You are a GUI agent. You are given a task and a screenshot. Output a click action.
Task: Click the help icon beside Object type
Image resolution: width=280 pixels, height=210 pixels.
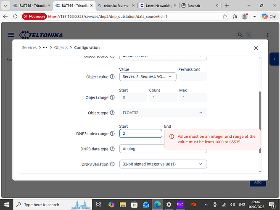[x=112, y=113]
